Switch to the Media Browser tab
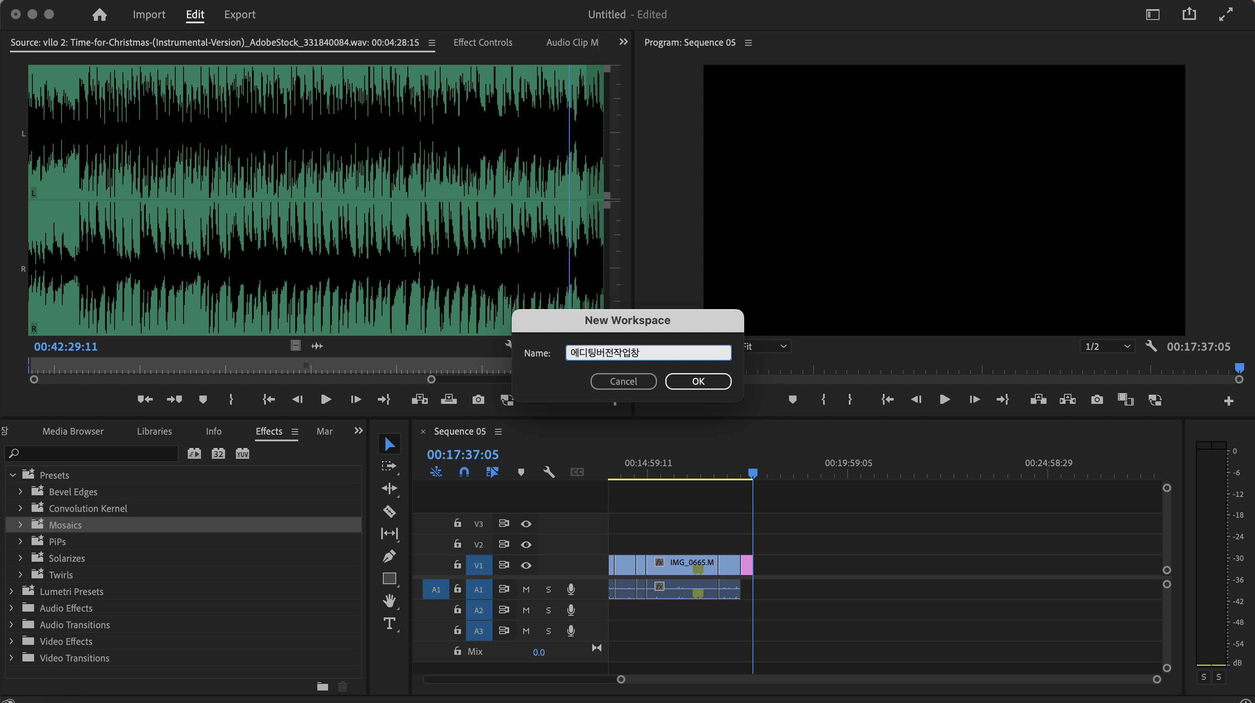The height and width of the screenshot is (703, 1255). tap(73, 431)
